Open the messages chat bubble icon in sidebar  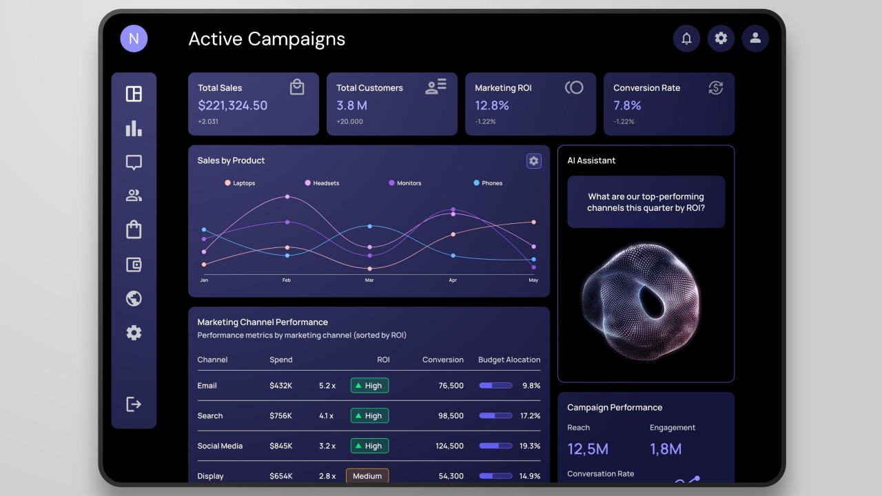(x=134, y=162)
